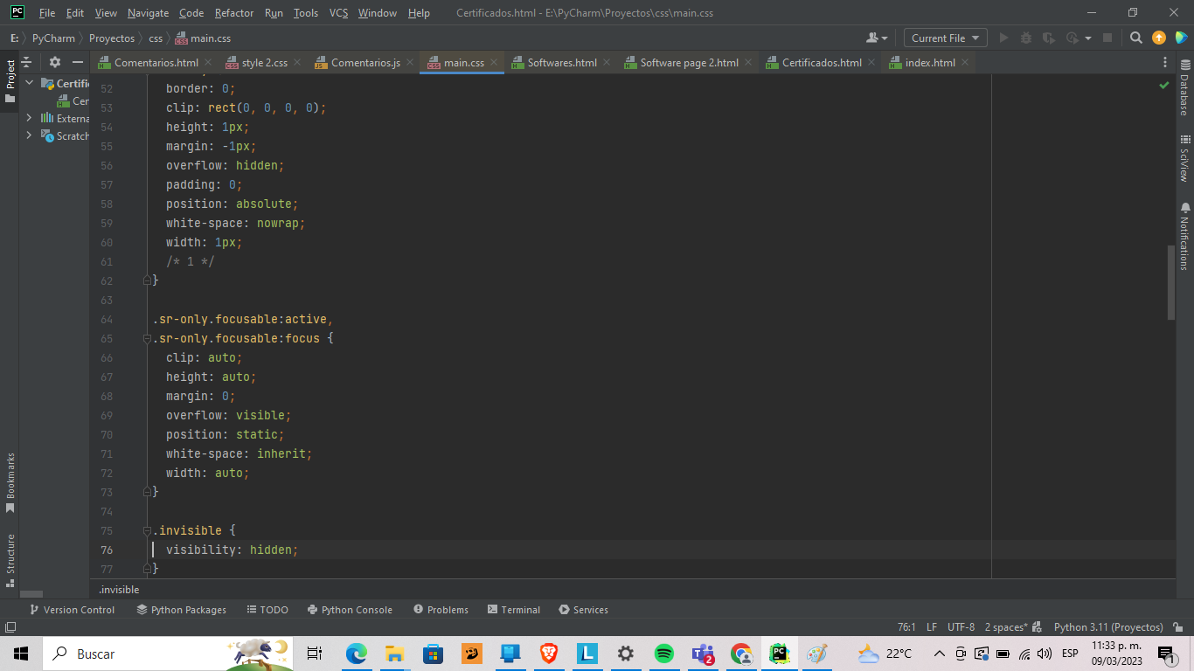Screen dimensions: 1194x671
Task: Switch to the Softwares.html editor tab
Action: click(562, 63)
